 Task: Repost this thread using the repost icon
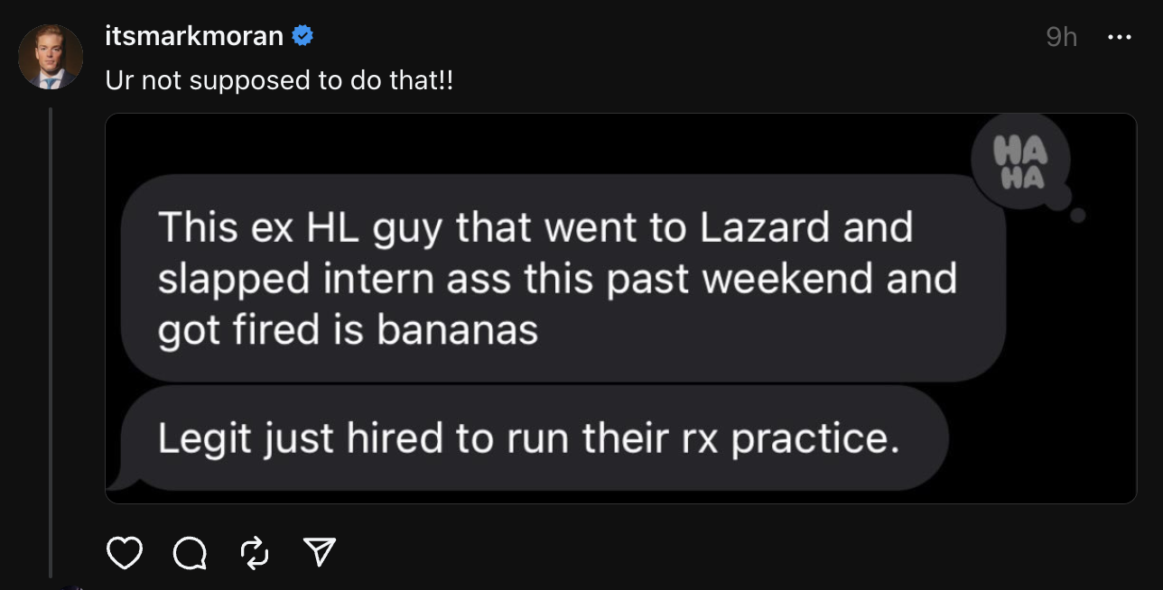point(256,552)
